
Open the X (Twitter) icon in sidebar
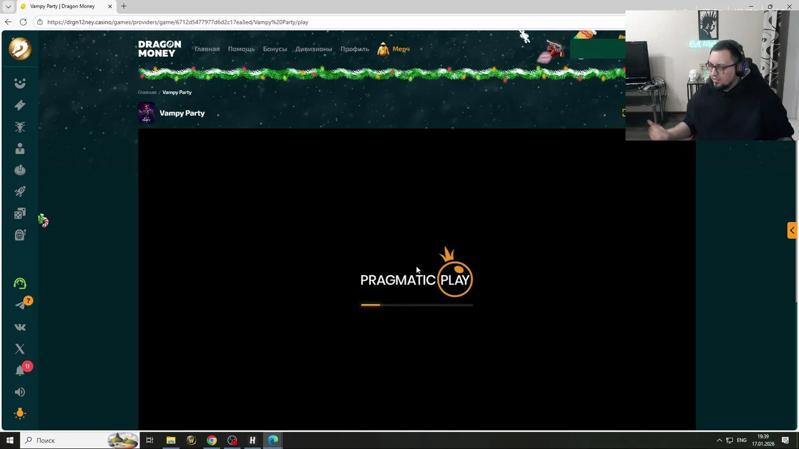point(20,349)
